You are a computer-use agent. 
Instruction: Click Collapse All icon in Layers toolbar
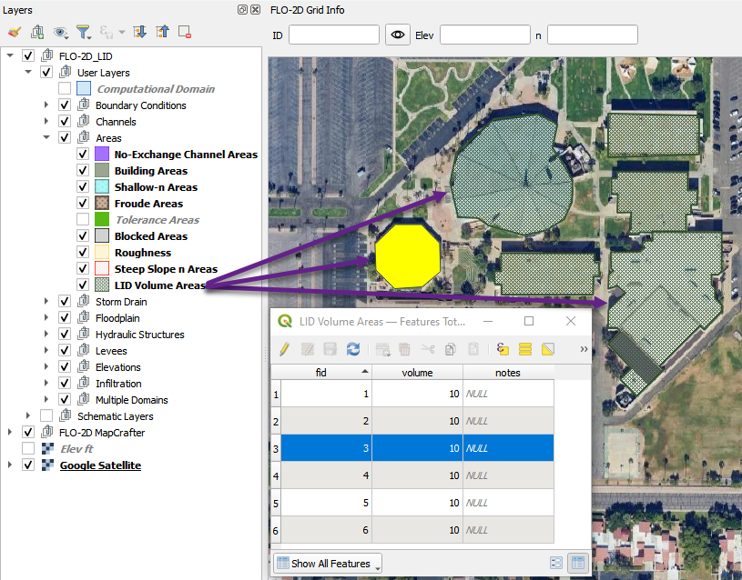pos(162,32)
